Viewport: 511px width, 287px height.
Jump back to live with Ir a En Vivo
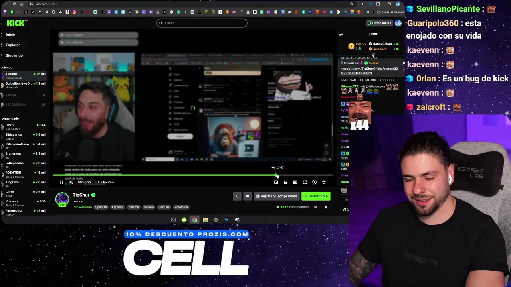point(106,182)
